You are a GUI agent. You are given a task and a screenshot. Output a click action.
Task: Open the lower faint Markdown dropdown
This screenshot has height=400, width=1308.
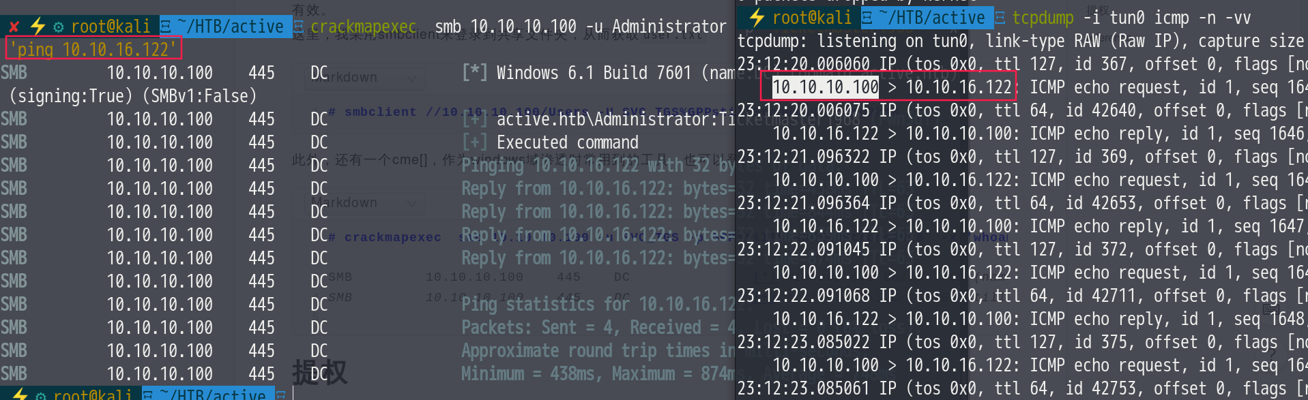[365, 204]
